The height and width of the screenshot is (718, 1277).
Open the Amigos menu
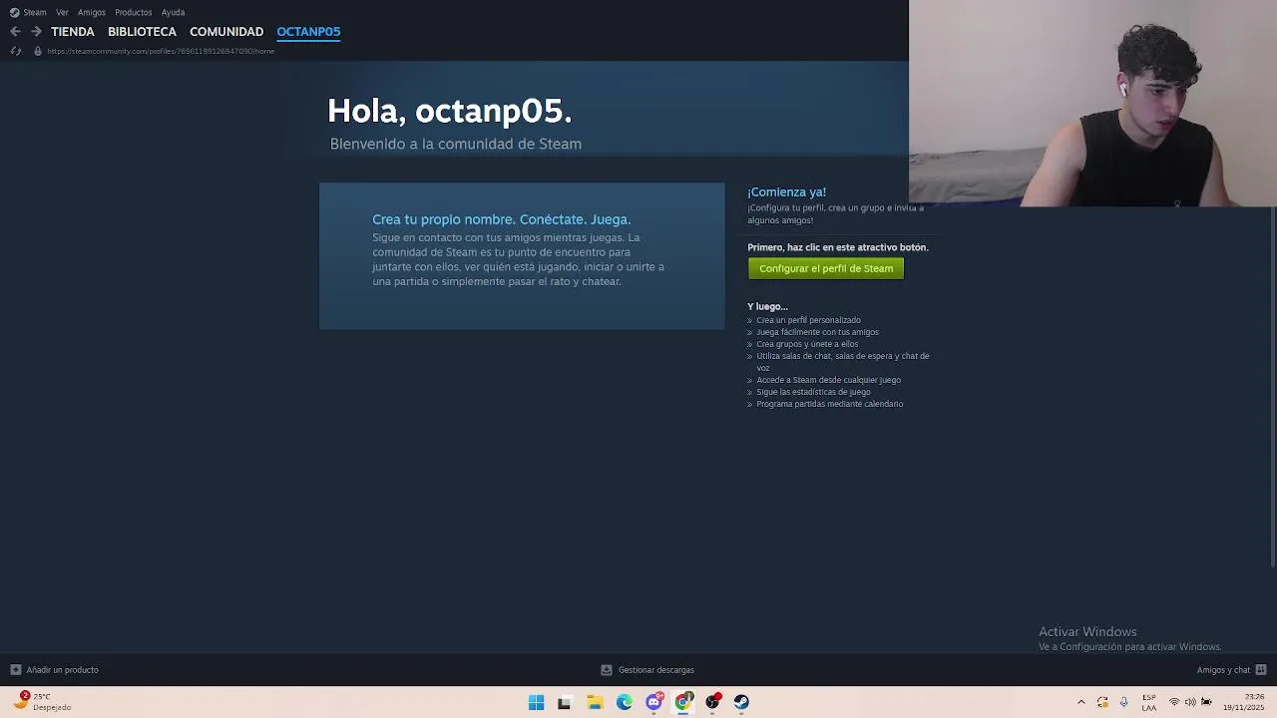coord(92,12)
